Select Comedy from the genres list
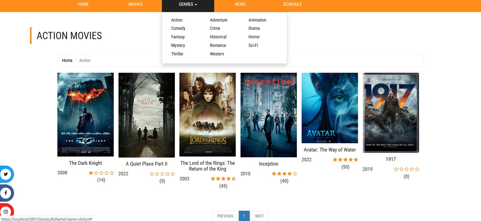This screenshot has height=221, width=481. (x=178, y=28)
